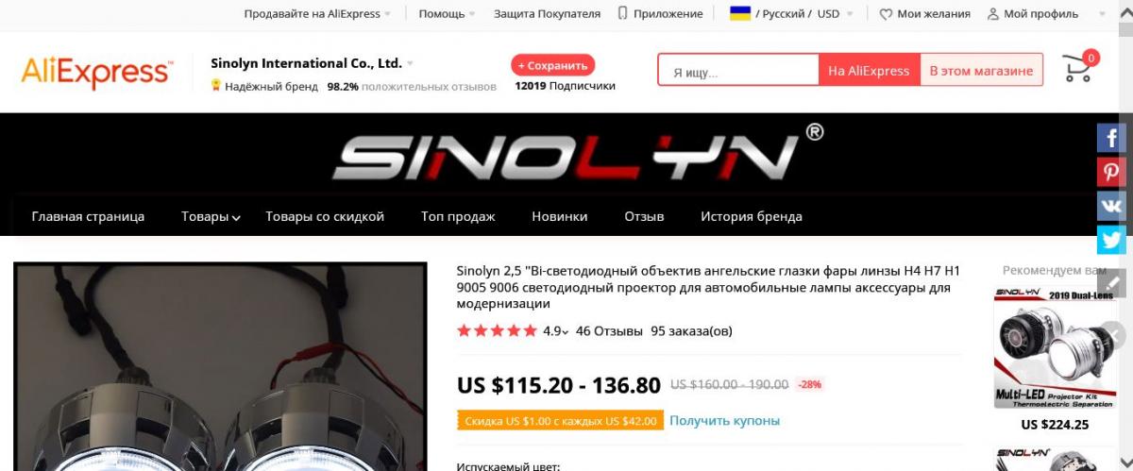Click the Я ищу search field
The height and width of the screenshot is (471, 1133).
pos(738,71)
